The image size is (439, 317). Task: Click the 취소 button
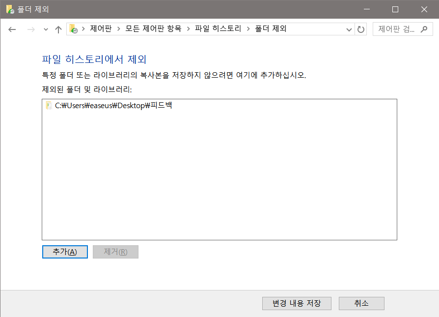pyautogui.click(x=361, y=303)
